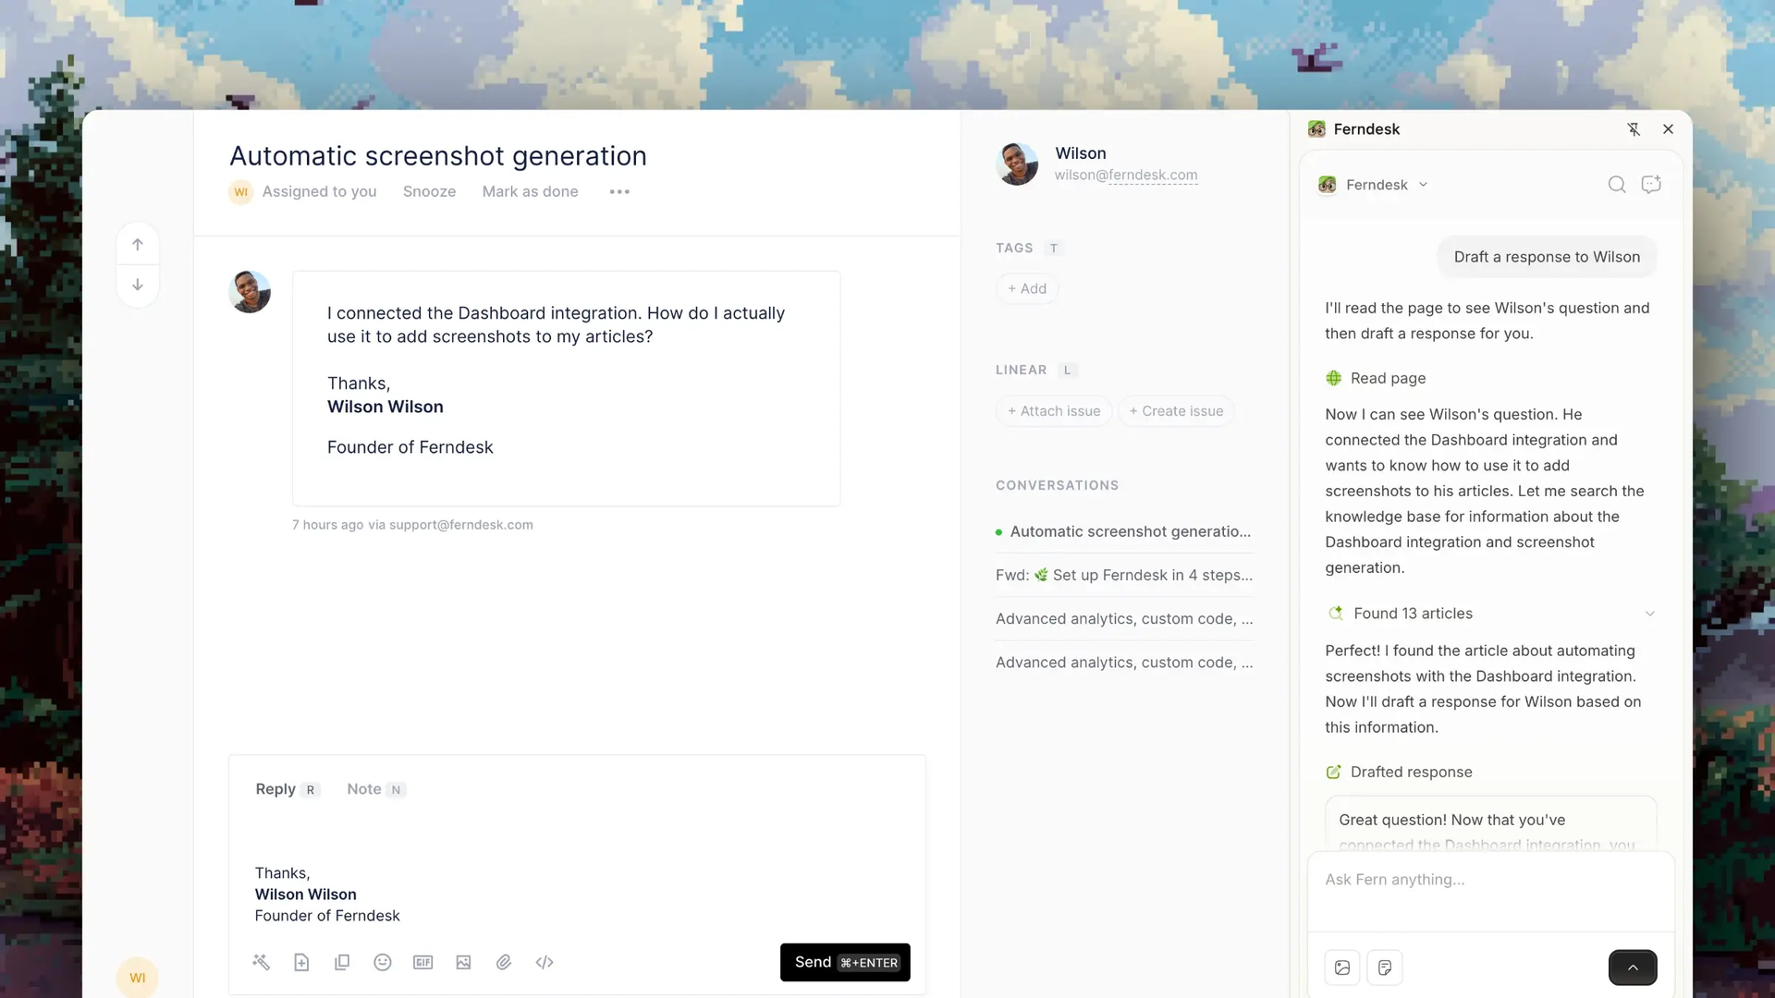Click the Send button
The width and height of the screenshot is (1775, 998).
pos(844,962)
